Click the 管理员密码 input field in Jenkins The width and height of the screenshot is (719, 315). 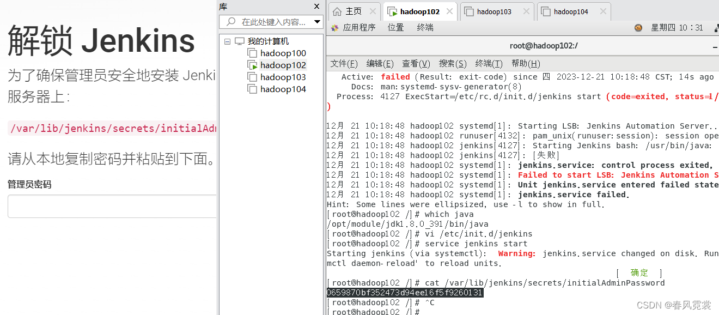pyautogui.click(x=112, y=206)
